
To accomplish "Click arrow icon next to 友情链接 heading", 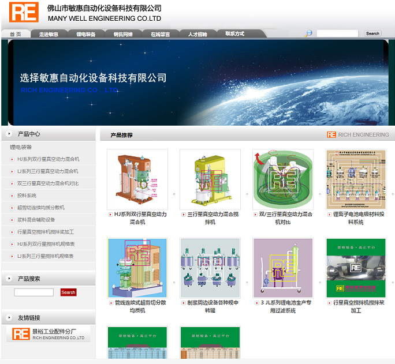I will [9, 318].
